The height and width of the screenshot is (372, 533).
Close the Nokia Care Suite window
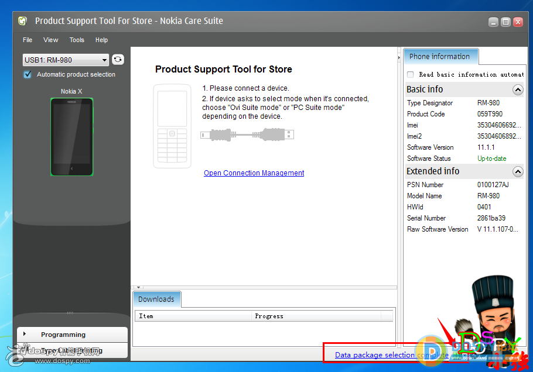(518, 22)
